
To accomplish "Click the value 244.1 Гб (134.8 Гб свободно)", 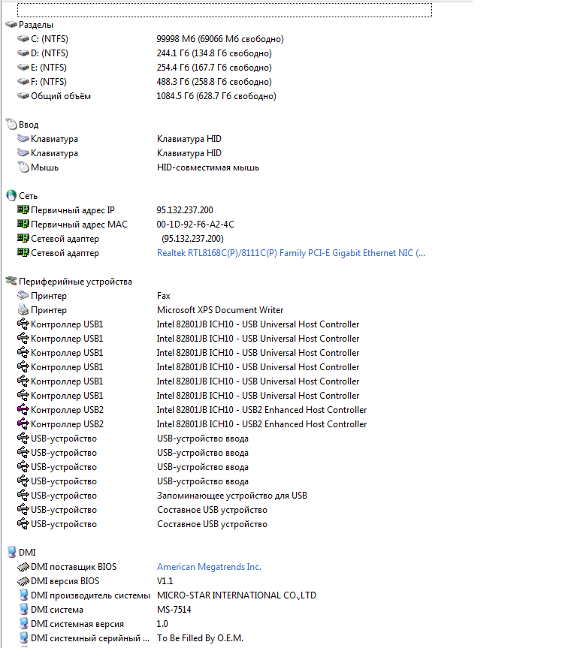I will pyautogui.click(x=214, y=53).
